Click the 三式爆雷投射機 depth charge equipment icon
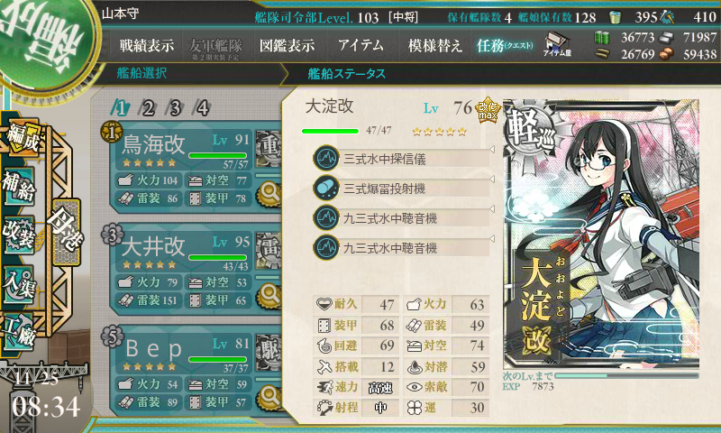The height and width of the screenshot is (433, 721). tap(326, 189)
